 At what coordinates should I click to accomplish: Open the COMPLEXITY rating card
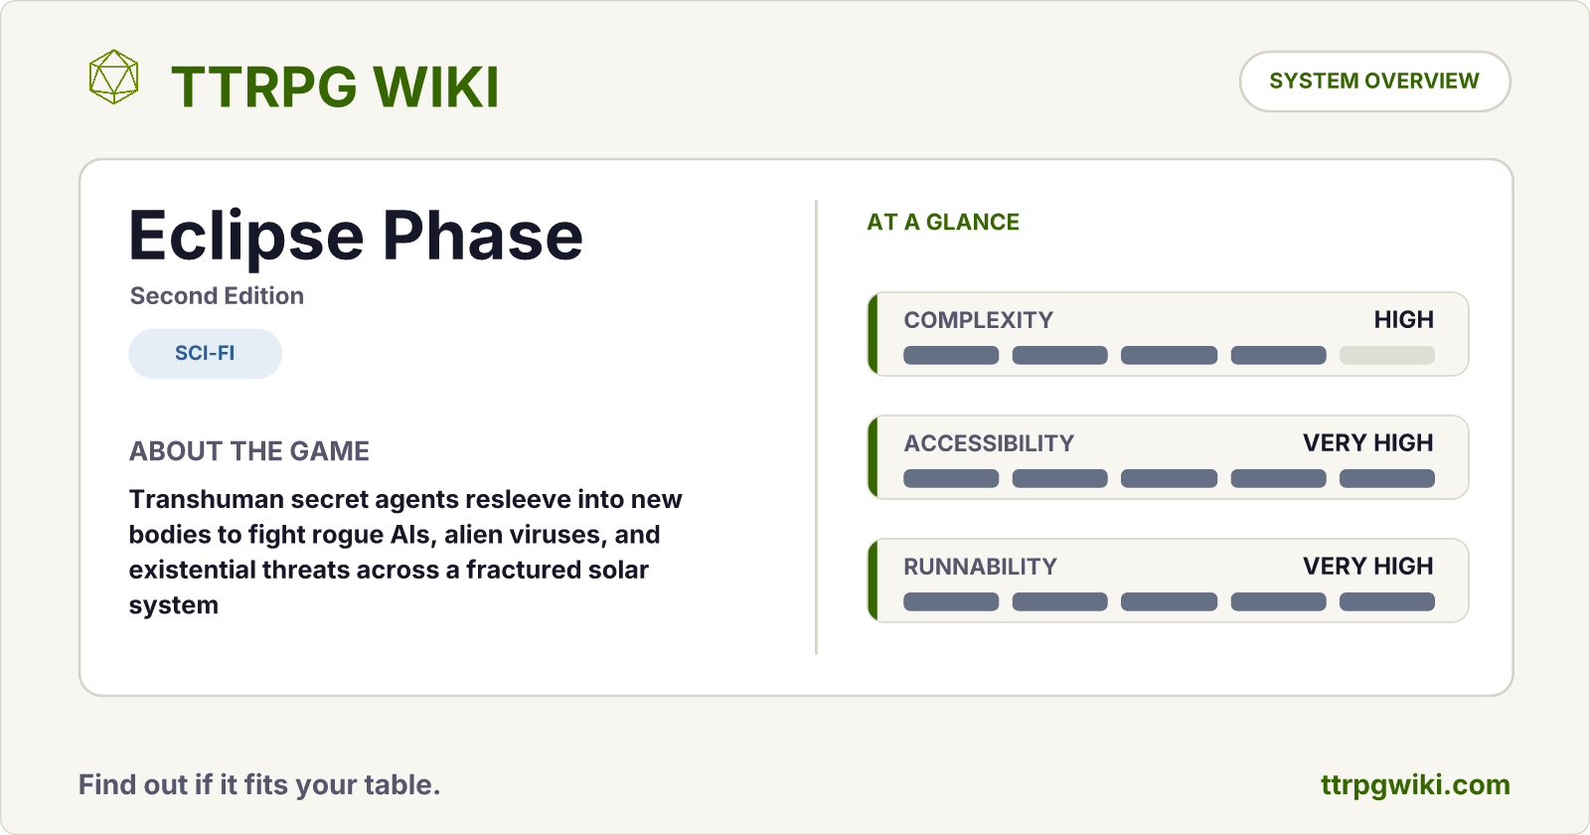[x=1168, y=334]
